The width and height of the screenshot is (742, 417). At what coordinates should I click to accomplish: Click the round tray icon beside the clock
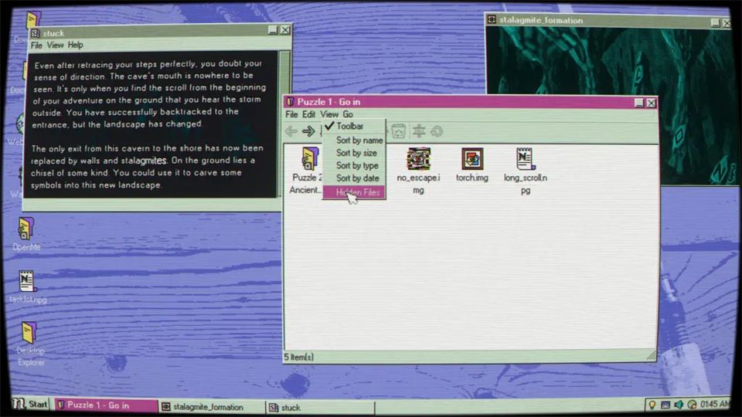[692, 405]
